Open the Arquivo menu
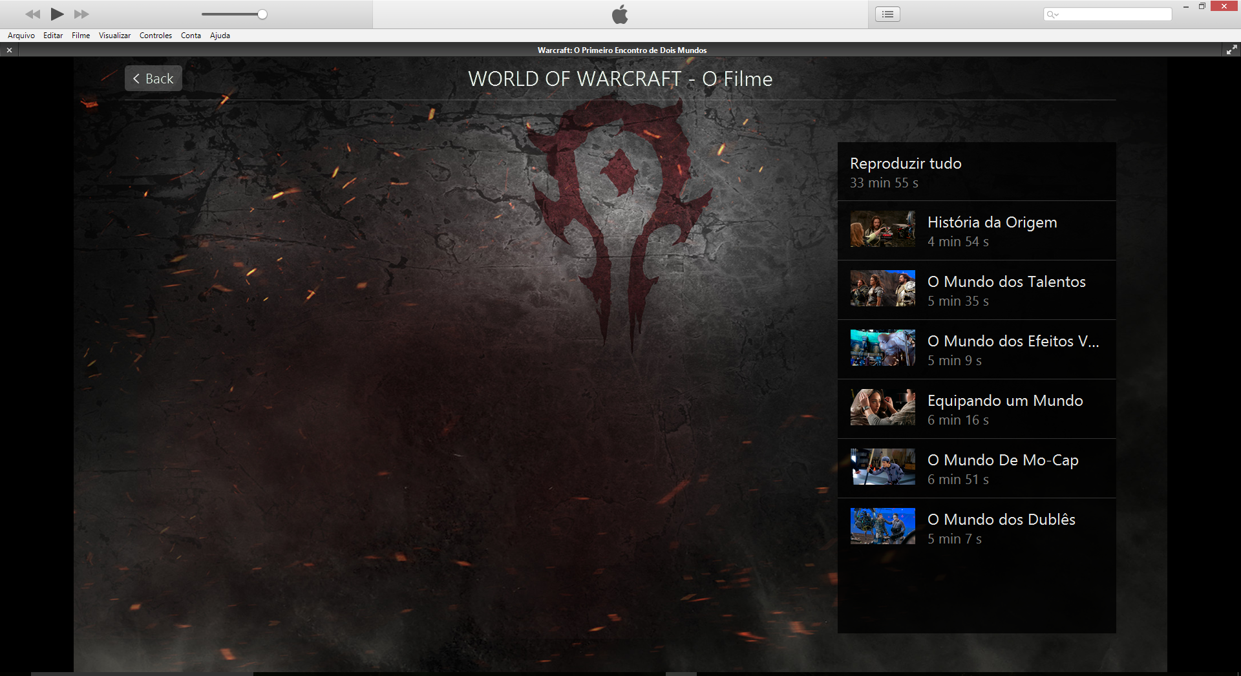Screen dimensions: 1241x676 coord(21,36)
